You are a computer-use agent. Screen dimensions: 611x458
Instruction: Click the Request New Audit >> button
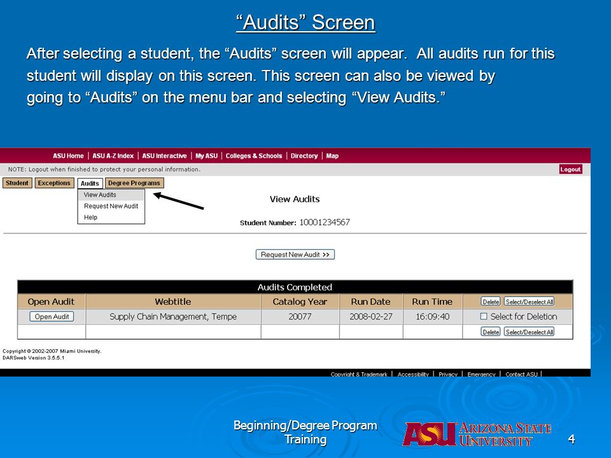click(x=295, y=254)
